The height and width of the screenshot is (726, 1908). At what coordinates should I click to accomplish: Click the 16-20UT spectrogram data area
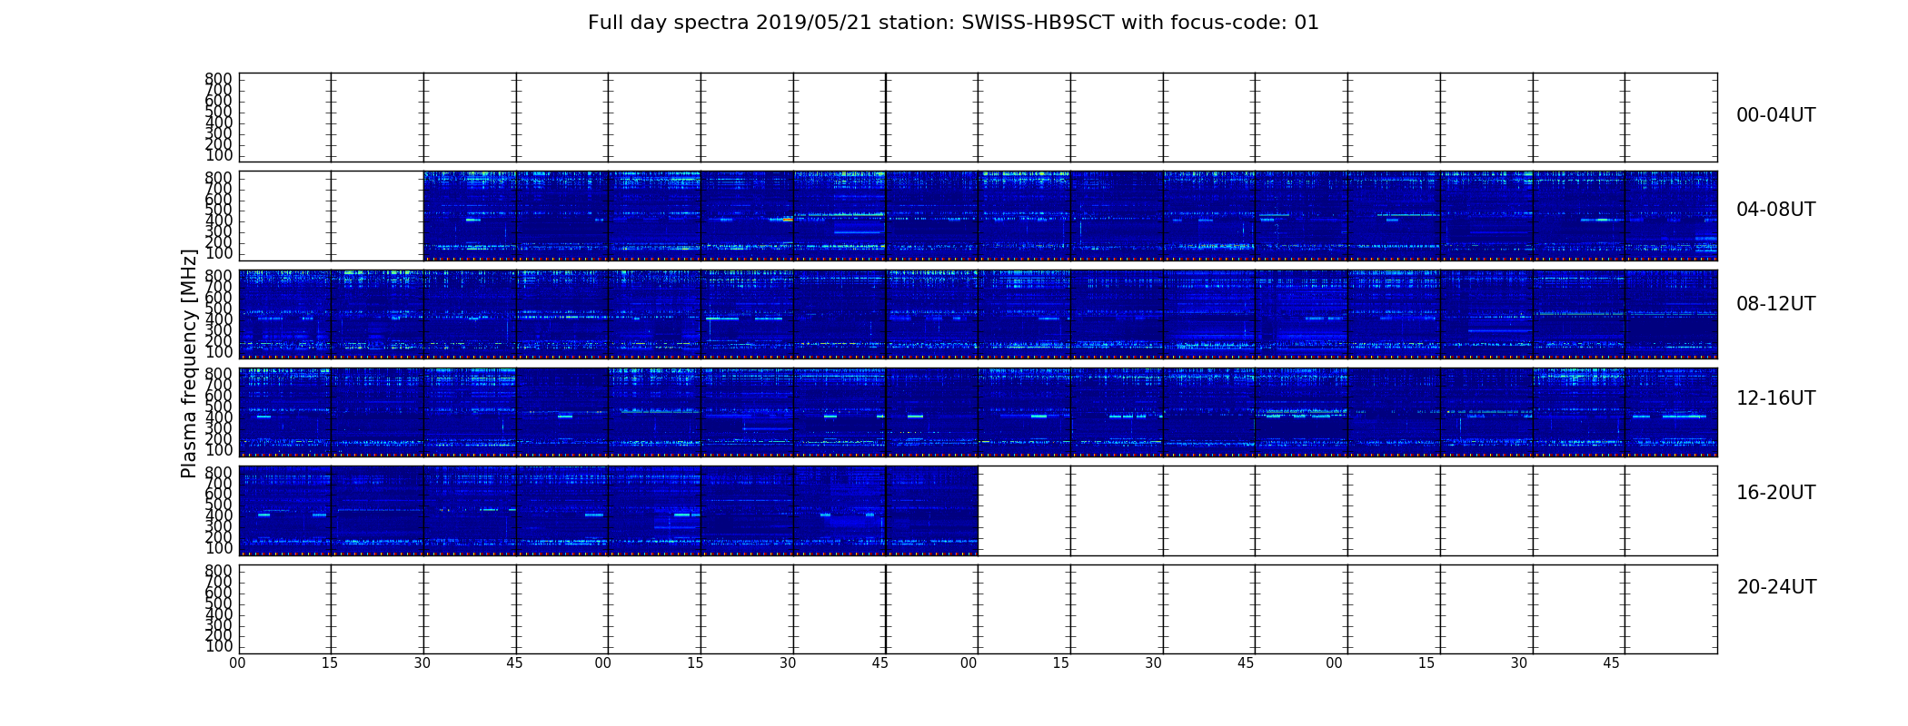(609, 510)
